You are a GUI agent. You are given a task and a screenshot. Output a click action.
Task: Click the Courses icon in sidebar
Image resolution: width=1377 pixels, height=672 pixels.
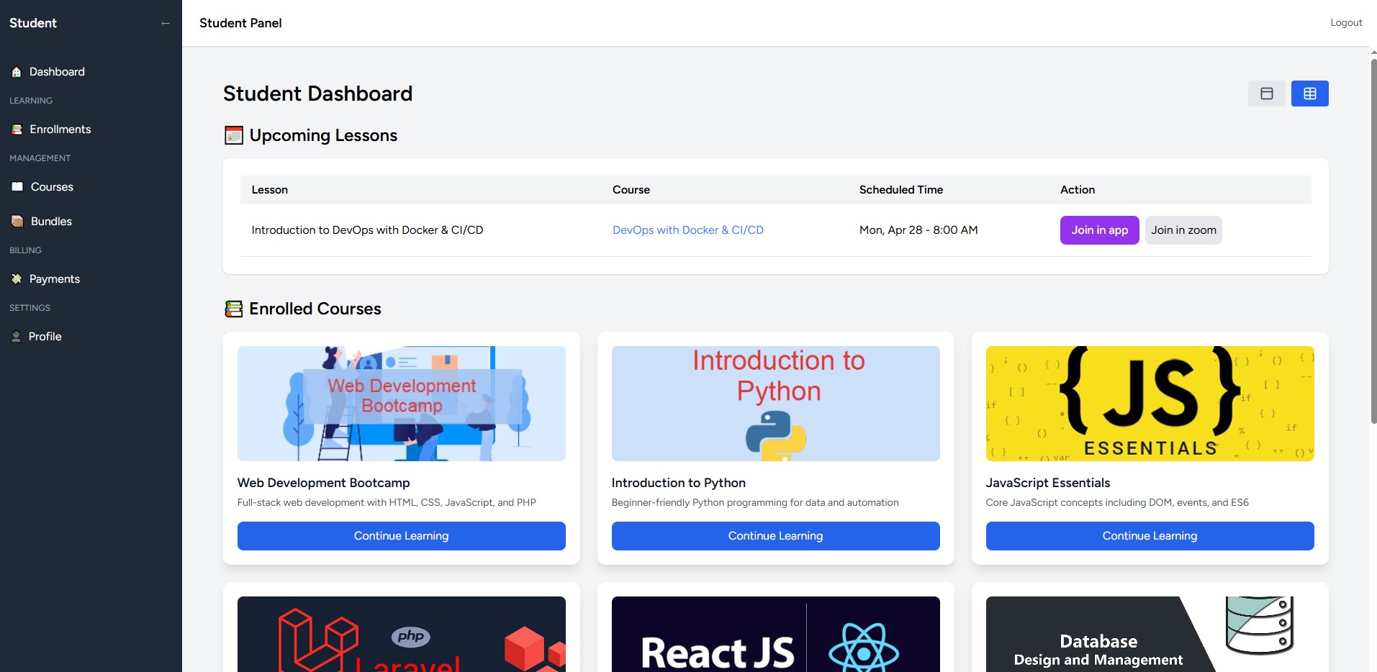pos(17,187)
